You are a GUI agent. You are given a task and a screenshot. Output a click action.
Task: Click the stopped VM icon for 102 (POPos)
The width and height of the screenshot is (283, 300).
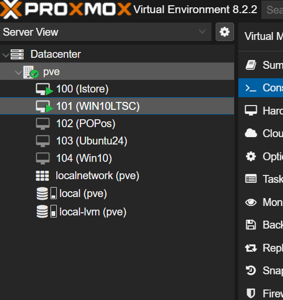(43, 123)
